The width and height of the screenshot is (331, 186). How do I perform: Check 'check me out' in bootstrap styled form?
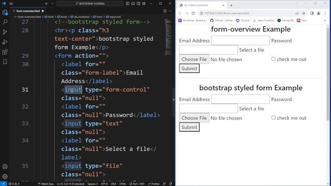click(274, 118)
